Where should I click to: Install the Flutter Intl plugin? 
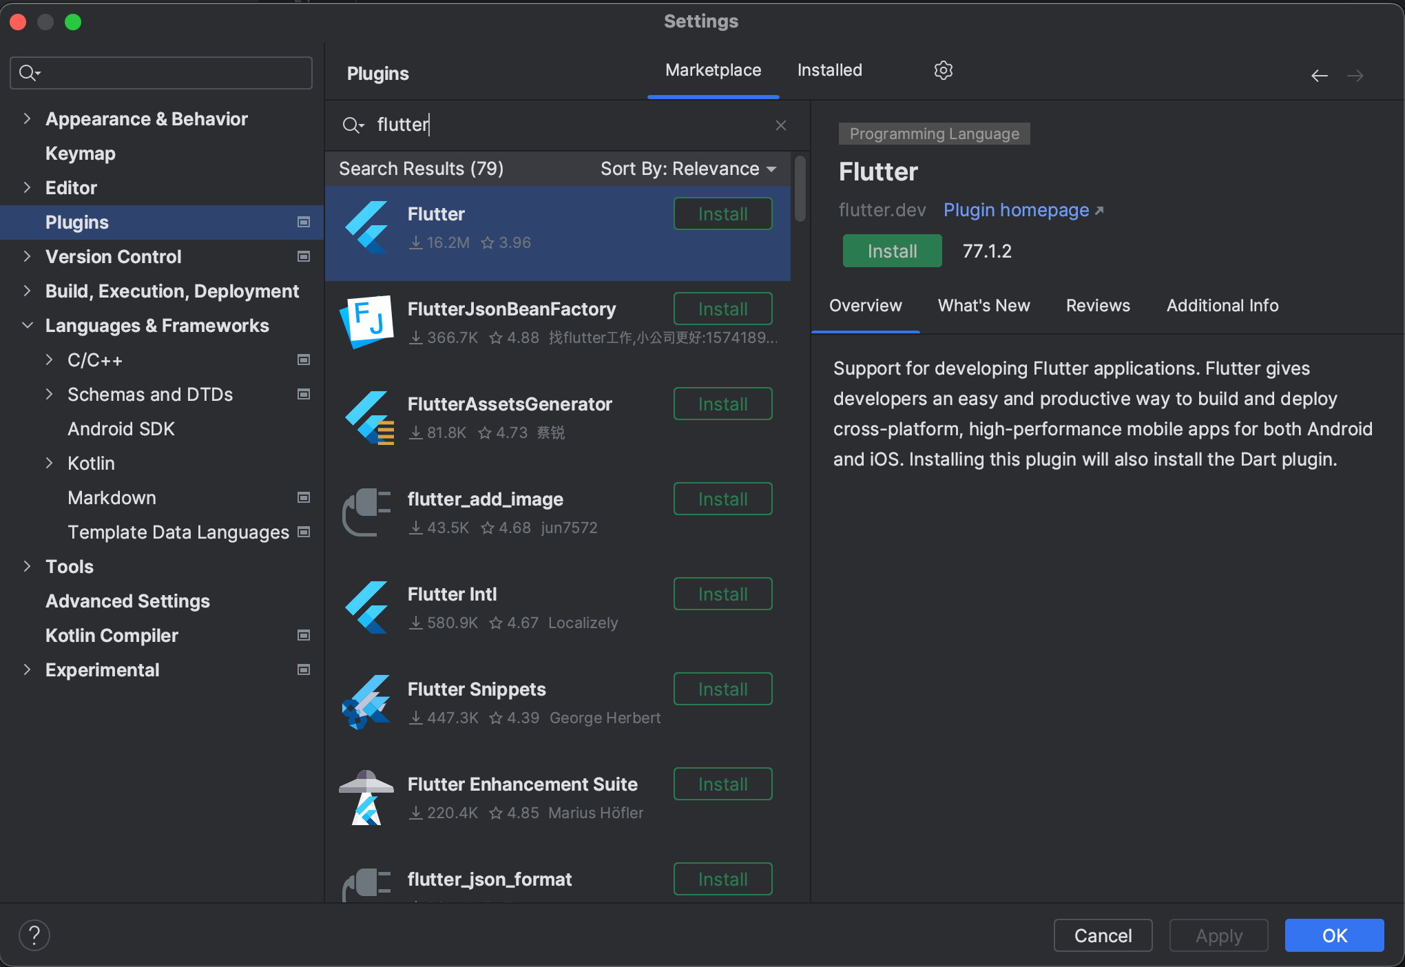coord(722,594)
